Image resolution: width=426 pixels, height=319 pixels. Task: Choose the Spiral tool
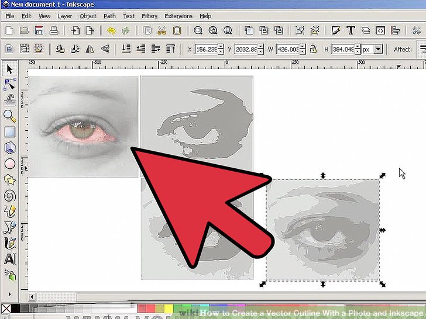click(x=10, y=196)
